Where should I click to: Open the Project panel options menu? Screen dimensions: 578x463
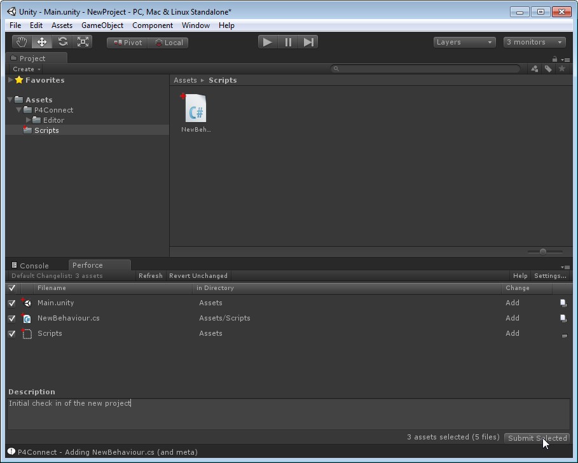[x=565, y=59]
